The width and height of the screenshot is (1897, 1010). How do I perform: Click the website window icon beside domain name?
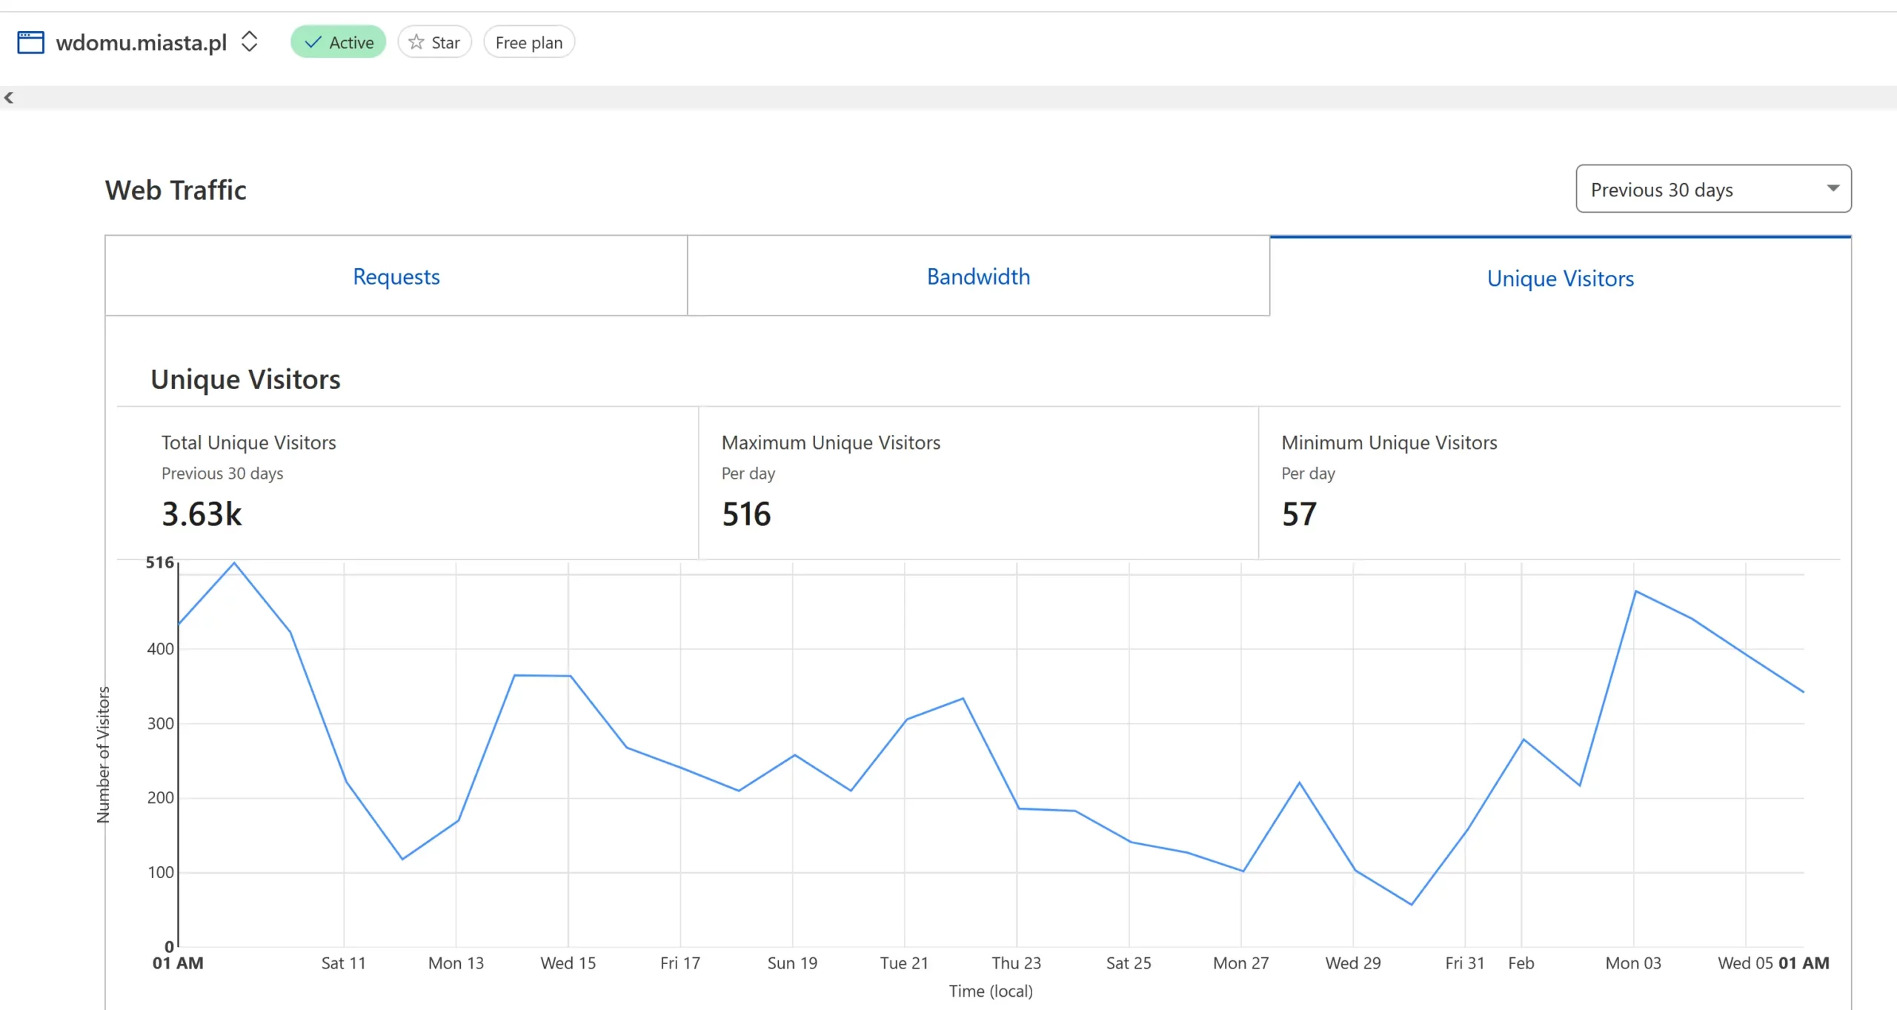30,42
